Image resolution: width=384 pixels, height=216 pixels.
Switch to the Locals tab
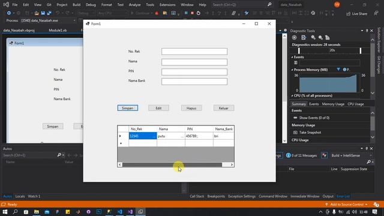pos(20,196)
